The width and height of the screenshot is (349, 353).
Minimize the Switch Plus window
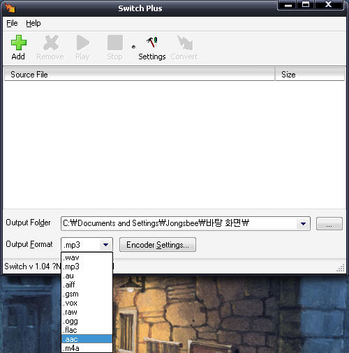(x=288, y=5)
